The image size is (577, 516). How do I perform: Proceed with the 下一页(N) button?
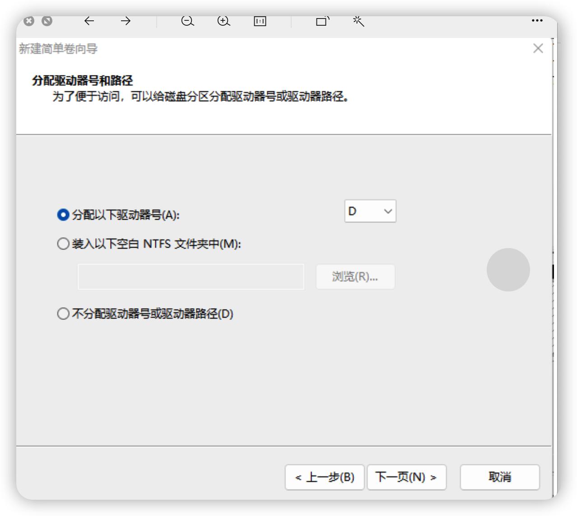click(x=406, y=477)
